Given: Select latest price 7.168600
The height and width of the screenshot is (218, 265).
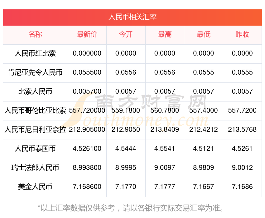Looking at the screenshot, I should [87, 187].
